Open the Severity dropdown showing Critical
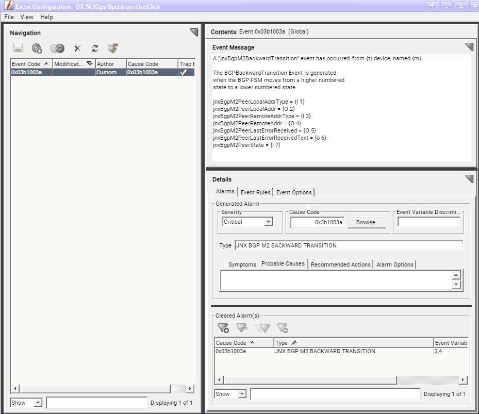 pyautogui.click(x=268, y=222)
